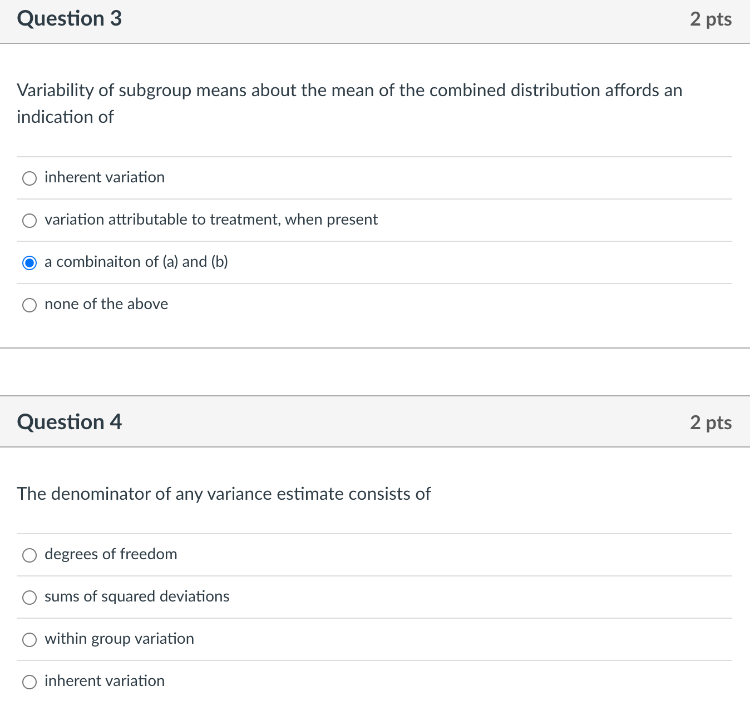Click the 'inherent variation' answer text in Question 3
The width and height of the screenshot is (750, 706).
(105, 177)
